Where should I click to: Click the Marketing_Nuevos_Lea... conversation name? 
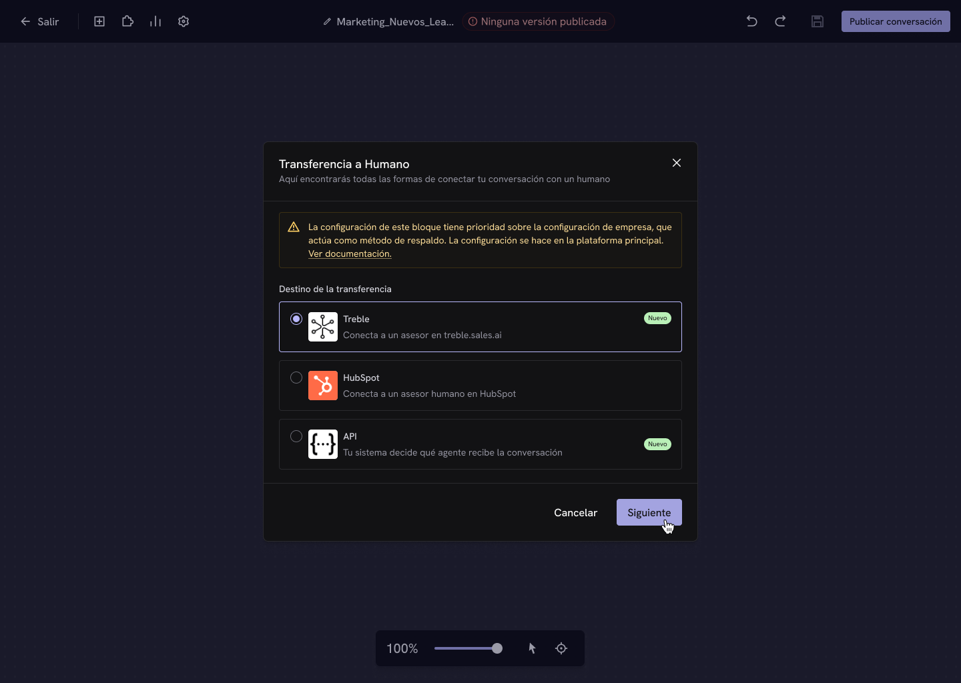tap(395, 21)
